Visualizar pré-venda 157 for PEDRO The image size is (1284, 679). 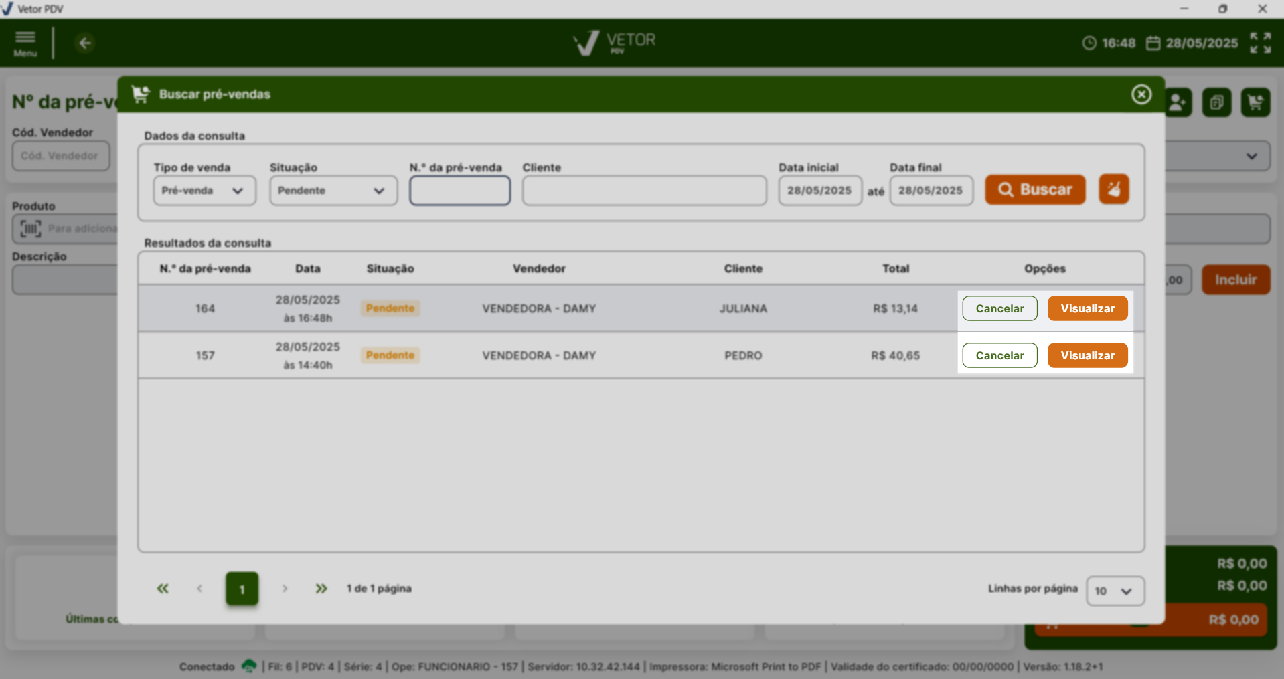pos(1087,355)
